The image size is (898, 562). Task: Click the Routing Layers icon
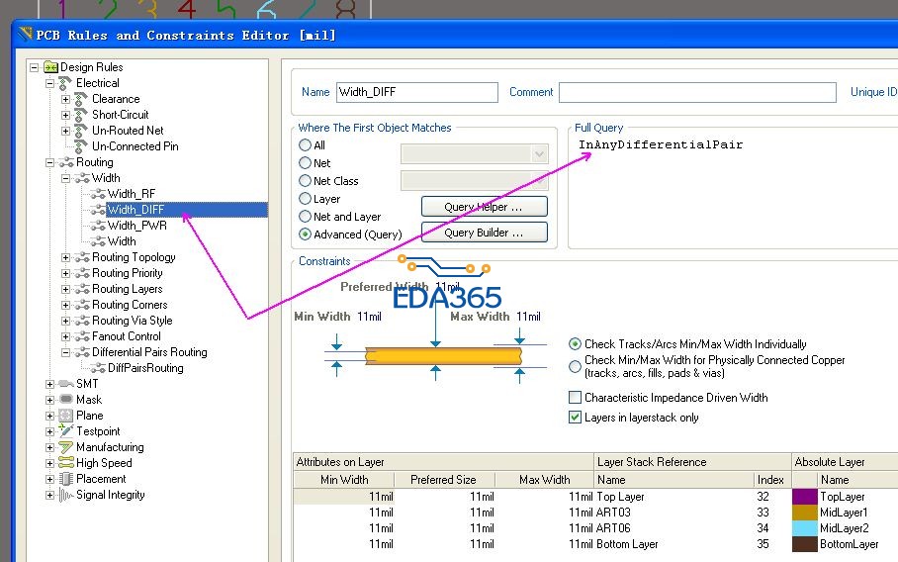82,289
